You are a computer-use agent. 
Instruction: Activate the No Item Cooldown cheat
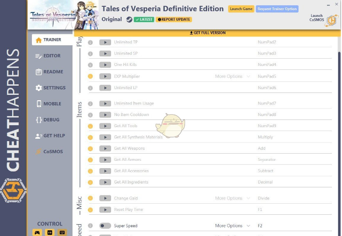(105, 115)
